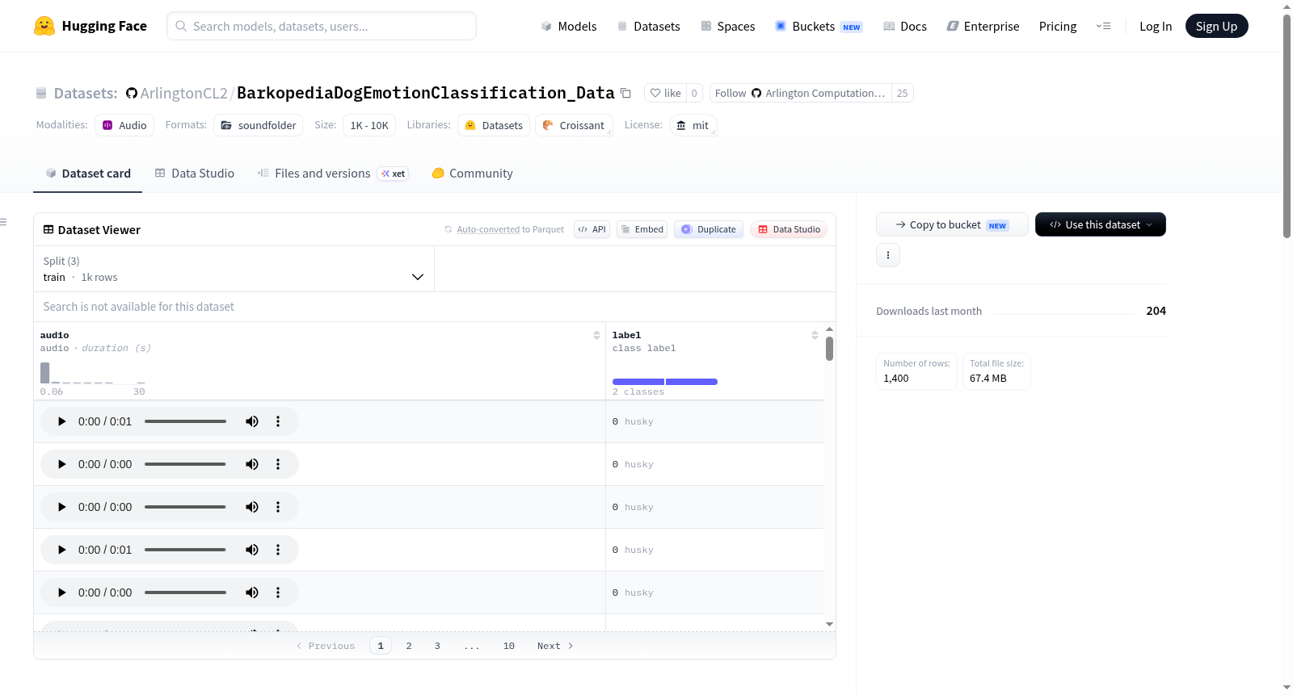Image resolution: width=1293 pixels, height=695 pixels.
Task: Open the Dataset card tab
Action: coord(87,173)
